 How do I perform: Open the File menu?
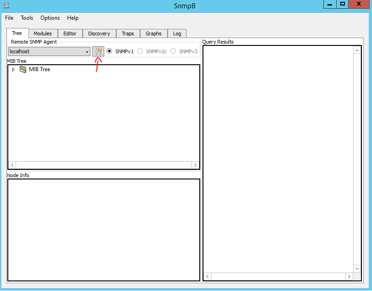pos(9,18)
